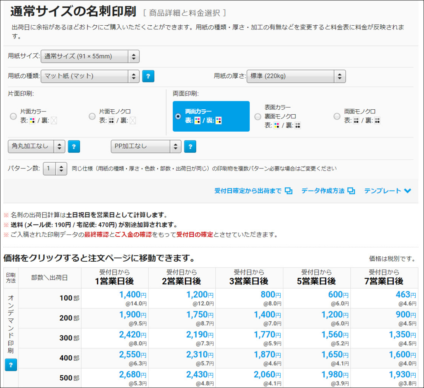This screenshot has height=388, width=424.
Task: Click back monochrome icon in 両面モノクロ option
Action: point(377,120)
